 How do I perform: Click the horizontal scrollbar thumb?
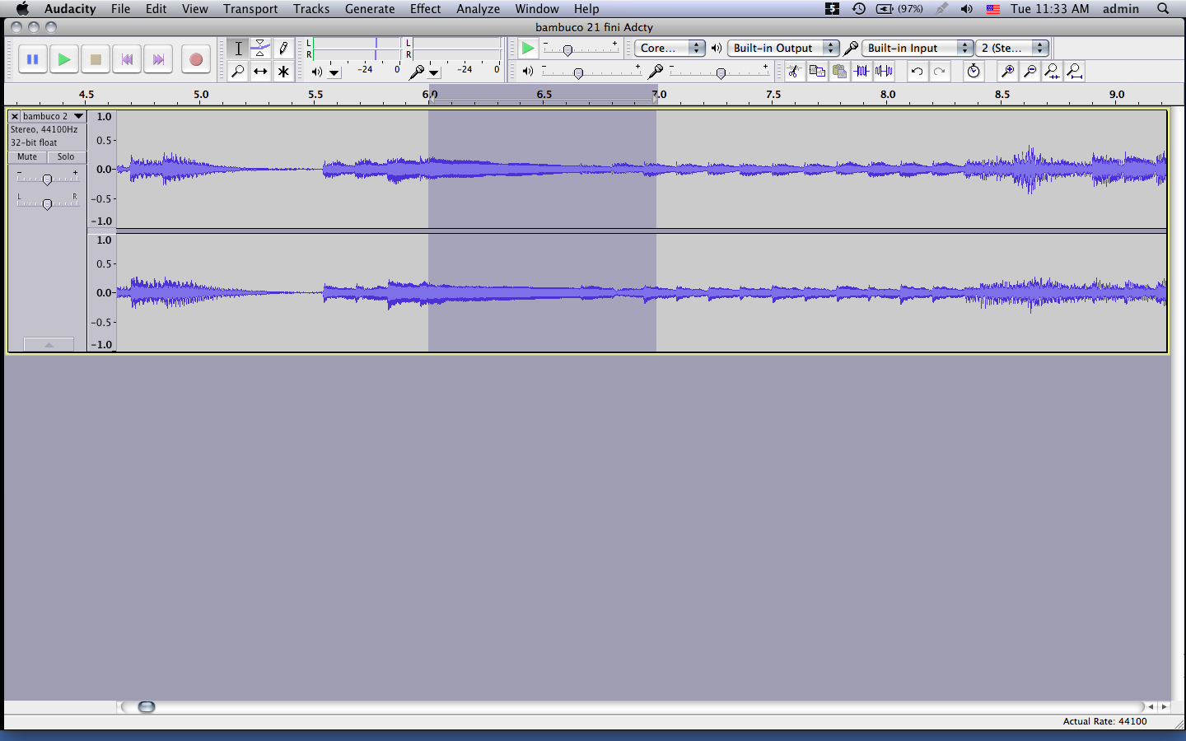147,706
